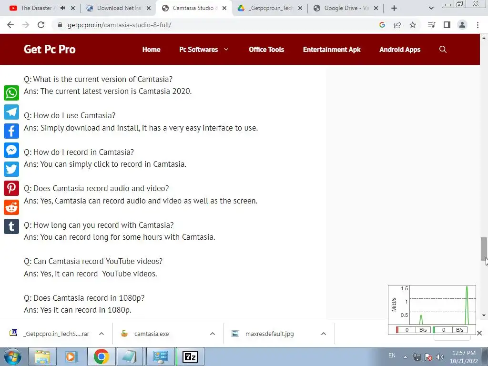The width and height of the screenshot is (488, 366).
Task: Reload the current page
Action: [41, 25]
